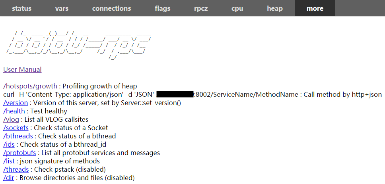Follow the /hotspots/growth link
This screenshot has width=385, height=184.
tap(30, 86)
